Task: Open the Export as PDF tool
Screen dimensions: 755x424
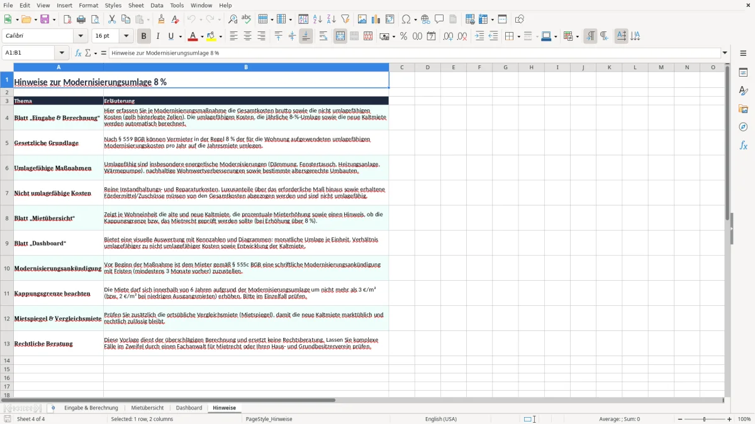Action: point(67,19)
